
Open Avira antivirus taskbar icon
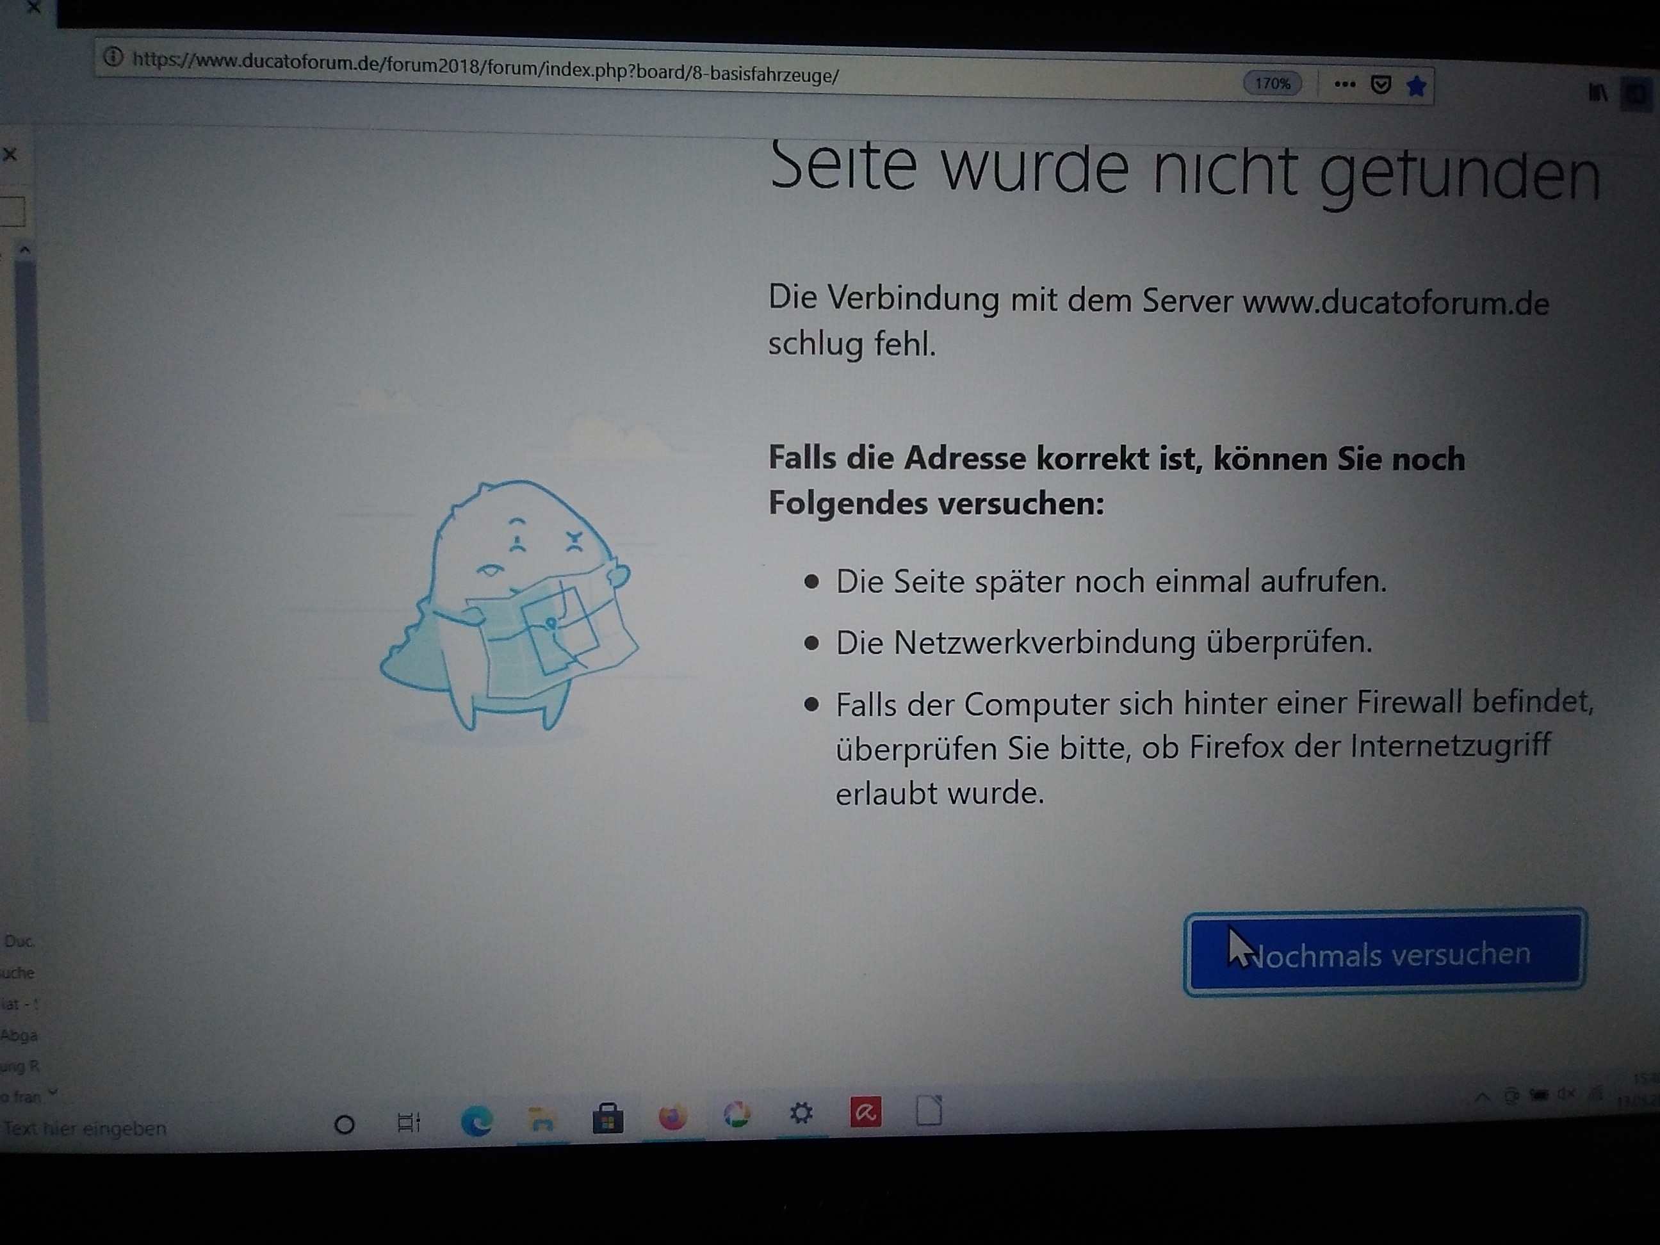[x=865, y=1112]
